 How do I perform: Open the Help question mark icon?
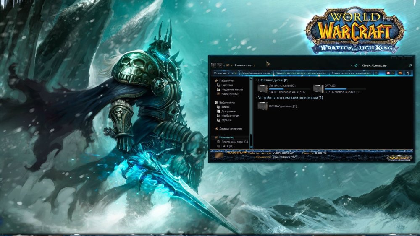point(408,73)
